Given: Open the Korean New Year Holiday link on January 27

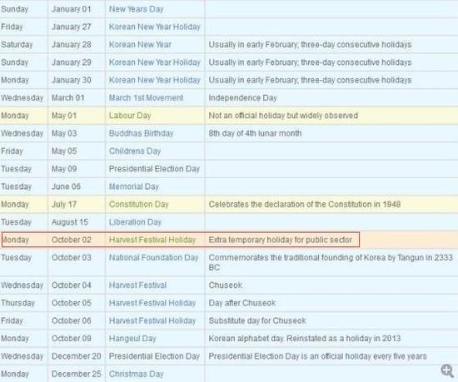Looking at the screenshot, I should [155, 27].
